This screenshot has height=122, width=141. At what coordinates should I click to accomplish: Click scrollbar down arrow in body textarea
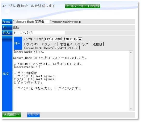click(131, 109)
